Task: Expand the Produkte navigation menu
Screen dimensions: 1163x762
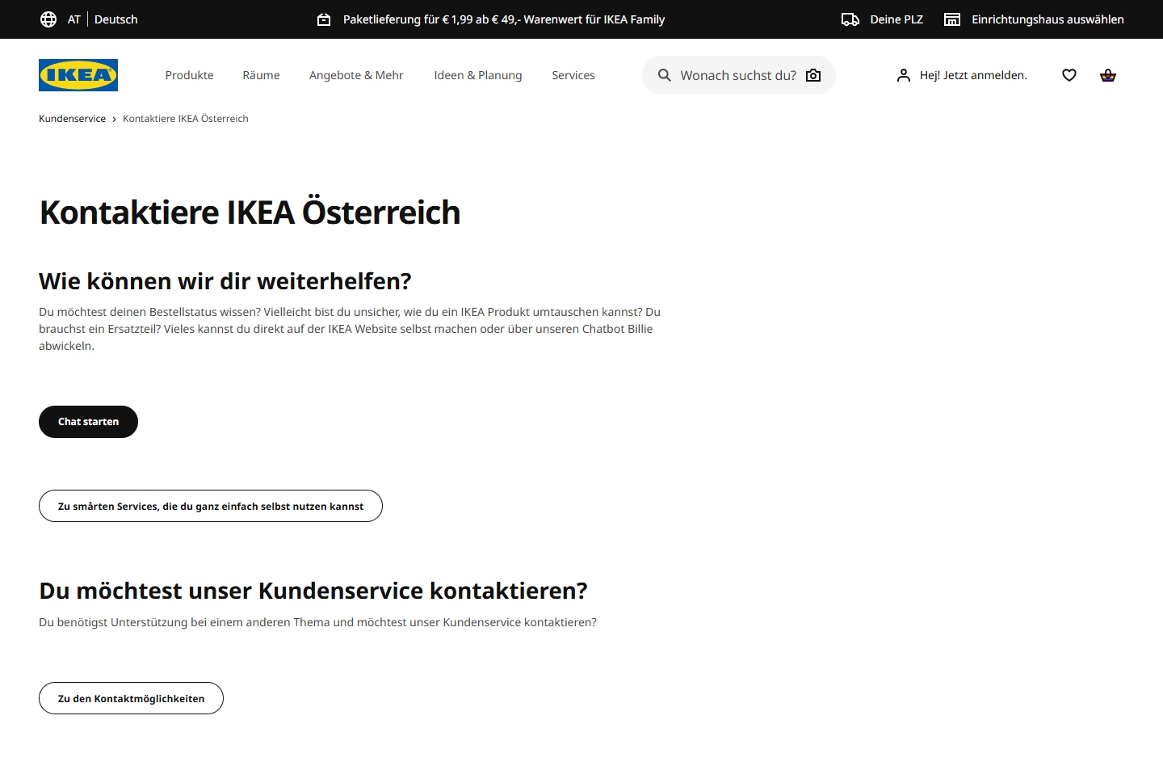Action: pyautogui.click(x=189, y=75)
